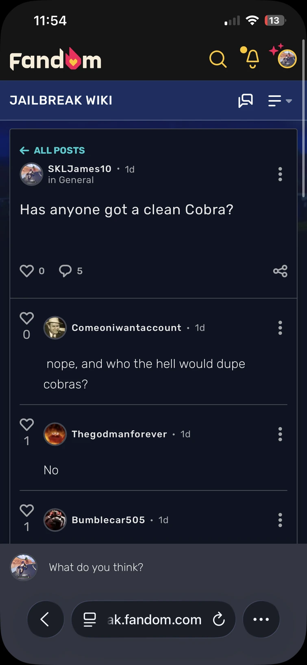Image resolution: width=307 pixels, height=665 pixels.
Task: Go back to ALL POSTS
Action: pos(52,150)
